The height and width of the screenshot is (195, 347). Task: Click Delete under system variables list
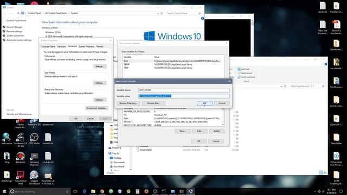(217, 131)
